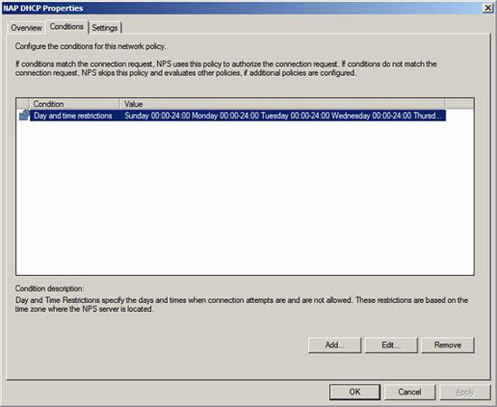Viewport: 497px width, 407px height.
Task: Close the NAP DHCP Properties window
Action: (x=488, y=8)
